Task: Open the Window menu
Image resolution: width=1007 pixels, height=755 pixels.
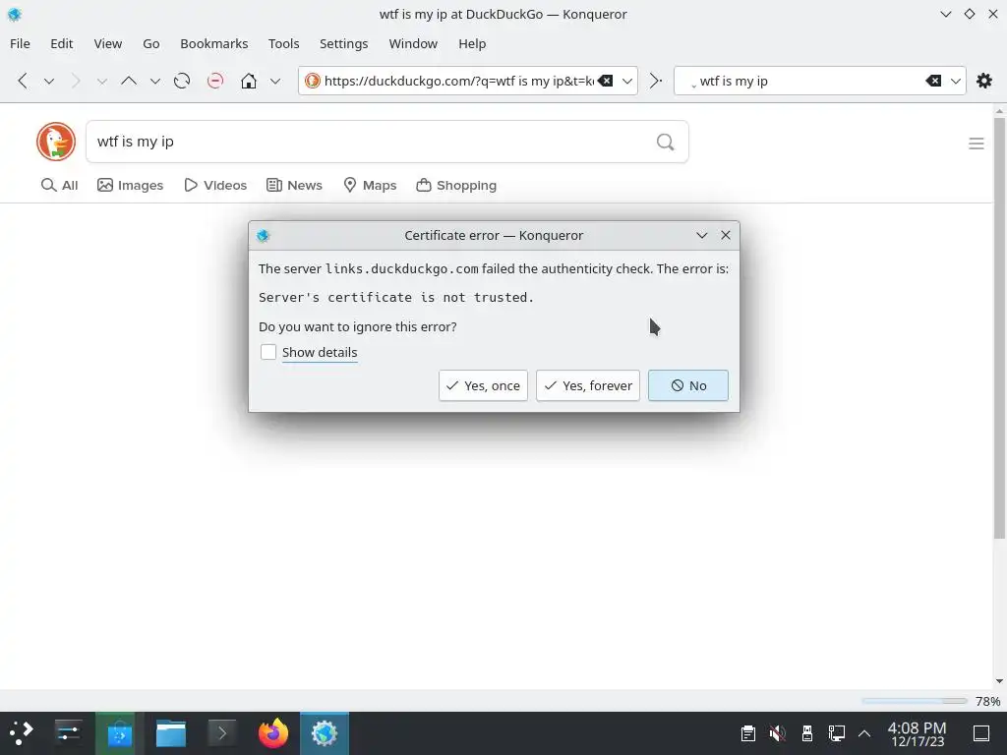Action: 413,43
